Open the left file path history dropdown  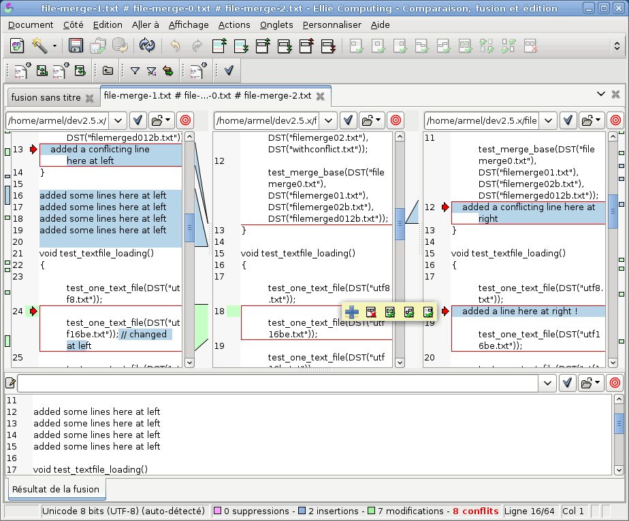click(x=117, y=120)
